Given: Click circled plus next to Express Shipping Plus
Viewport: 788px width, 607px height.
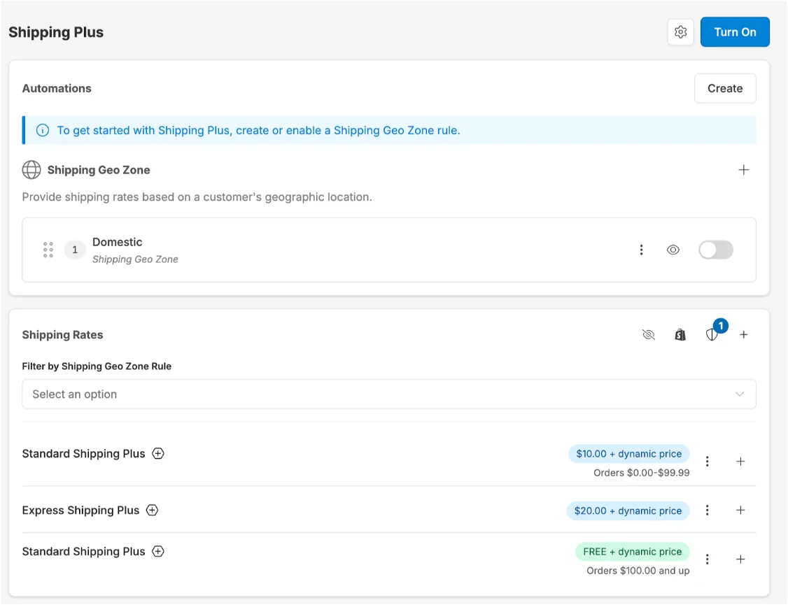Looking at the screenshot, I should click(152, 510).
